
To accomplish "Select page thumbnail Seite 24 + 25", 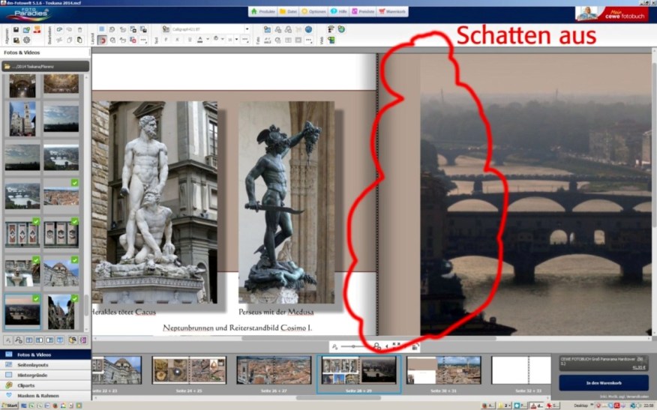I will [189, 370].
